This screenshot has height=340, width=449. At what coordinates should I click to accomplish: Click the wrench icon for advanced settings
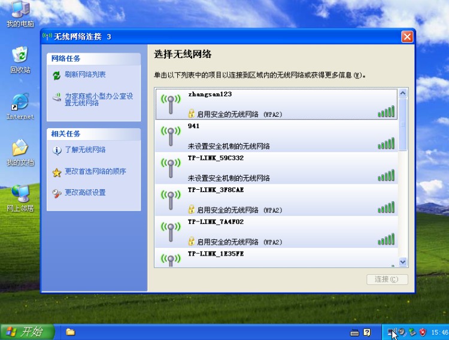57,193
